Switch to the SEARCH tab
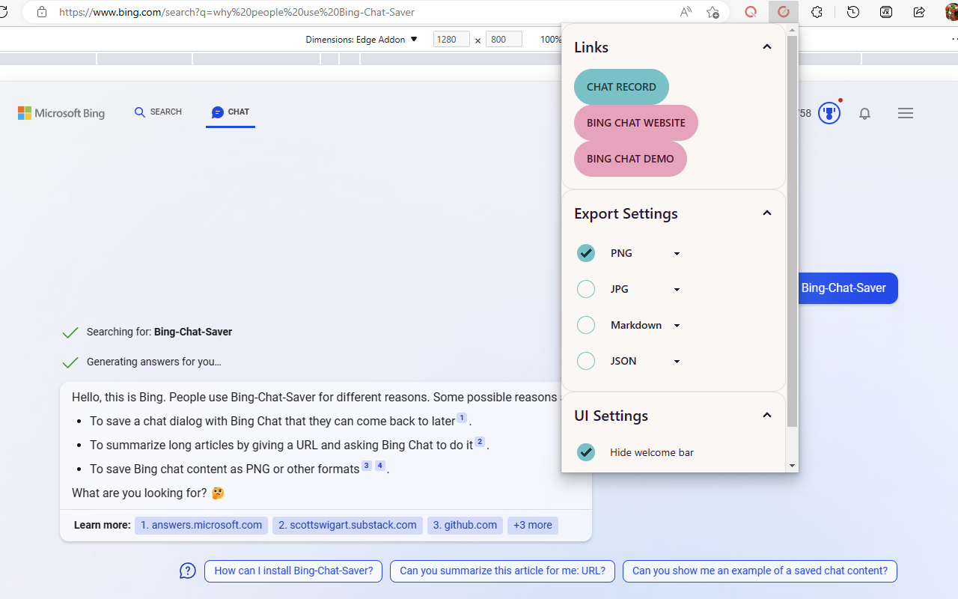This screenshot has height=599, width=958. coord(158,112)
